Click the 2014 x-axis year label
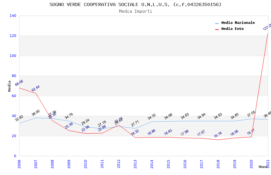Image resolution: width=271 pixels, height=175 pixels. coord(152,164)
